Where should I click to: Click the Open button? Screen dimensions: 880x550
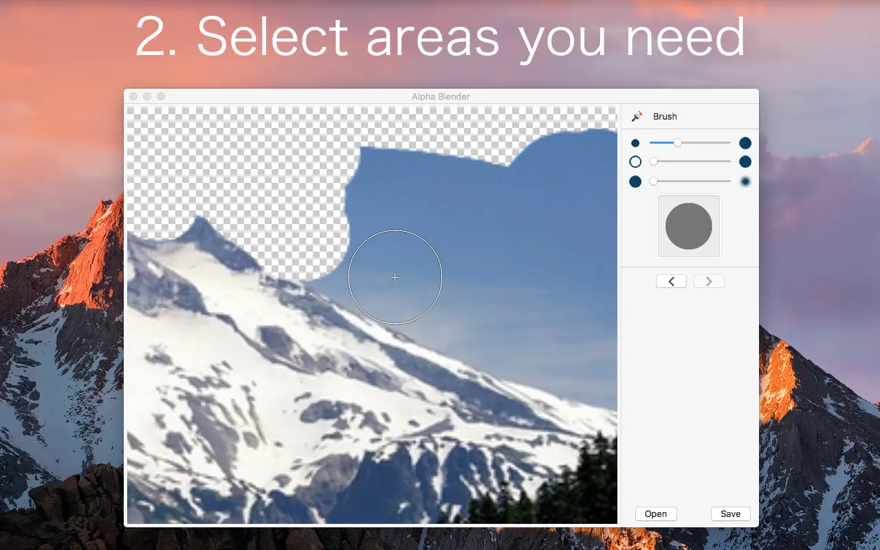tap(656, 514)
